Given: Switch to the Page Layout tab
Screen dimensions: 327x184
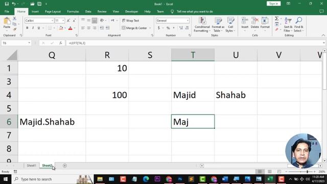Looking at the screenshot, I should (53, 11).
